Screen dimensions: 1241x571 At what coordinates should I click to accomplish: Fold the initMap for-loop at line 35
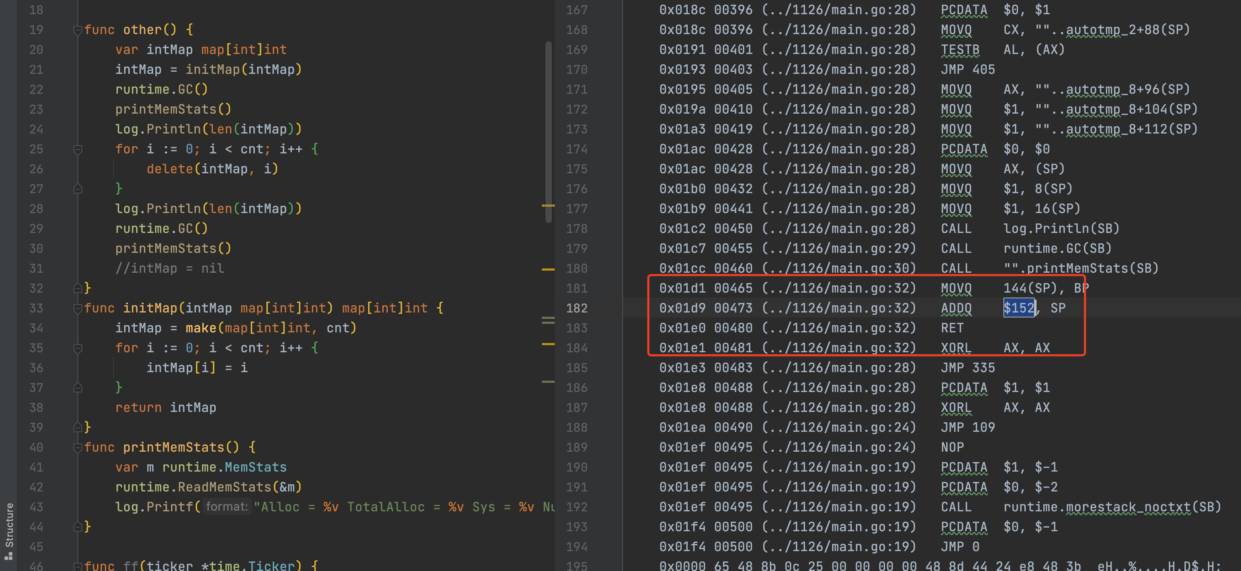78,348
